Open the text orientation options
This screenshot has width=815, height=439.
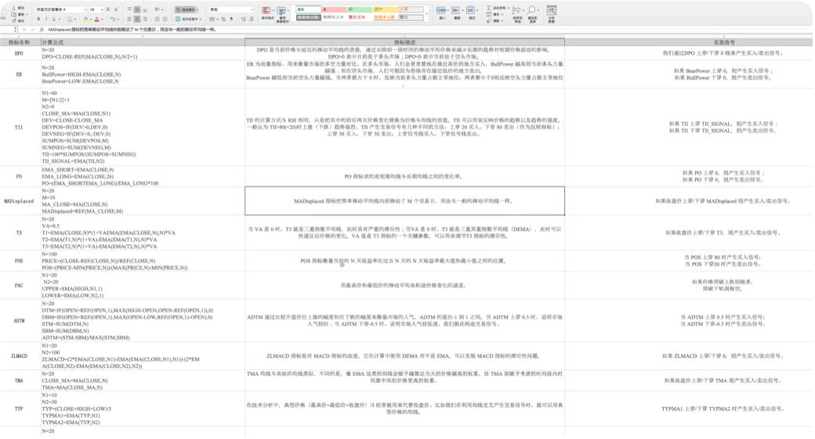point(158,9)
